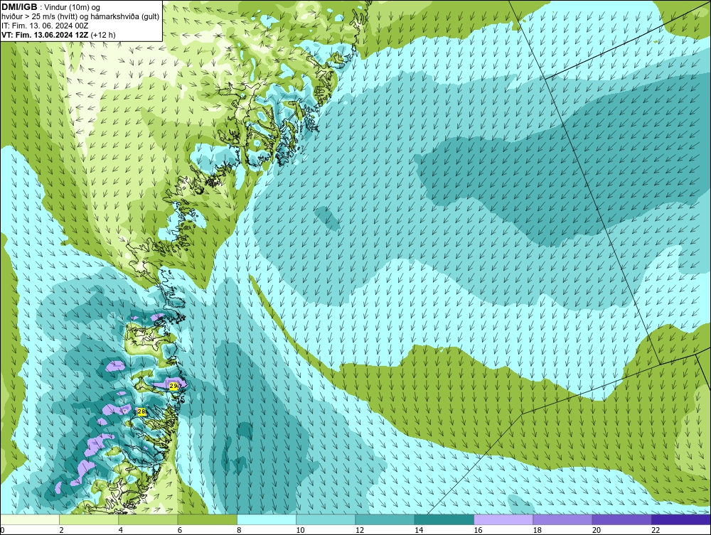Viewport: 711px width, 535px height.
Task: Click the 10–12 m/s light teal legend swatch
Action: (326, 519)
